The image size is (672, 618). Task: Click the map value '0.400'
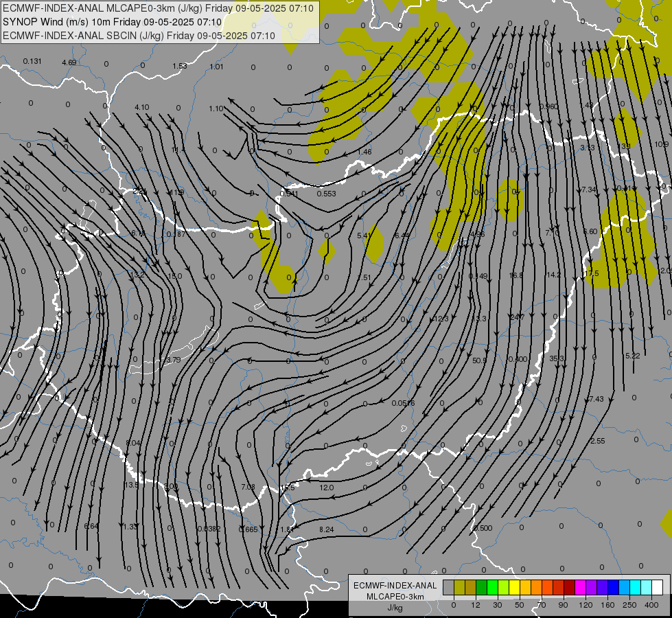518,359
